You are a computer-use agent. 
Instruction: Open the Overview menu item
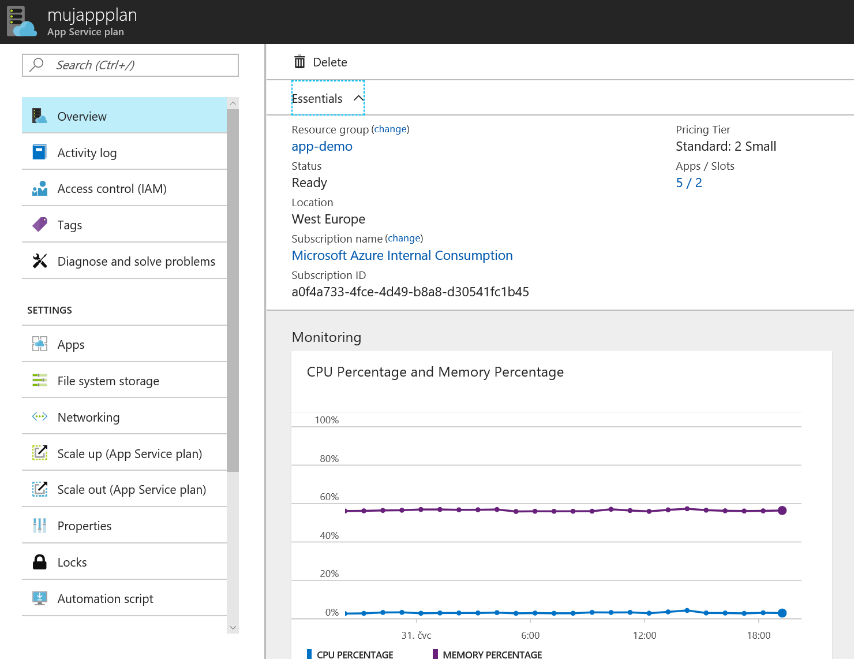(124, 116)
